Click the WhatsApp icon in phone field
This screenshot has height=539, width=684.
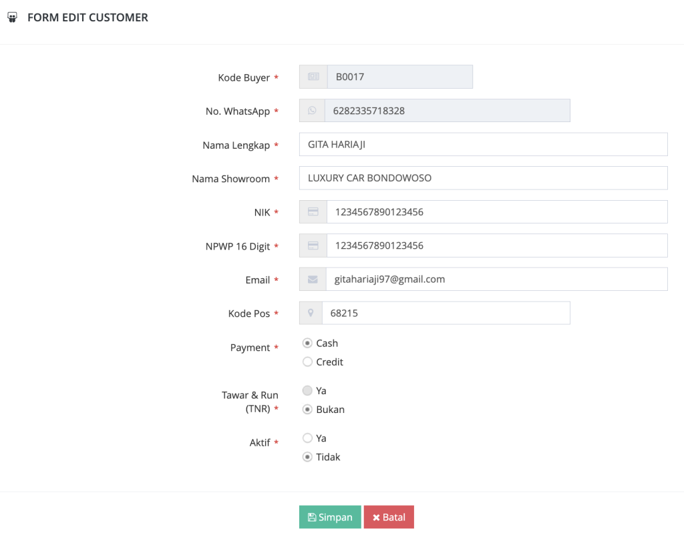click(312, 111)
